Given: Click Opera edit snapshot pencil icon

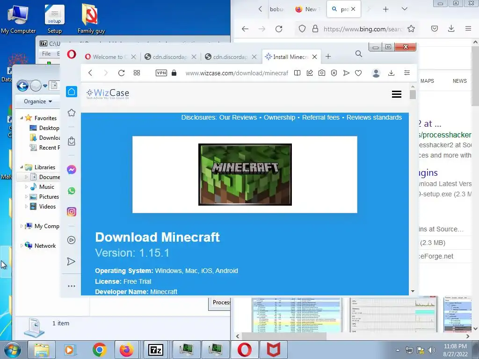Looking at the screenshot, I should pyautogui.click(x=310, y=72).
